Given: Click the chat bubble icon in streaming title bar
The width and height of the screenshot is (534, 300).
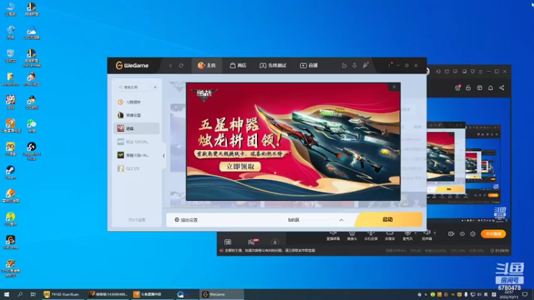Looking at the screenshot, I should [455, 71].
